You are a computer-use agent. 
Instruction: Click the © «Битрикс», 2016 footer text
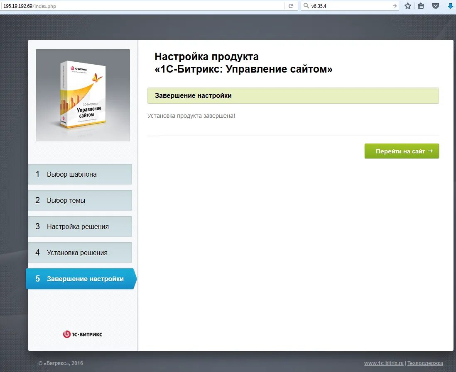61,363
